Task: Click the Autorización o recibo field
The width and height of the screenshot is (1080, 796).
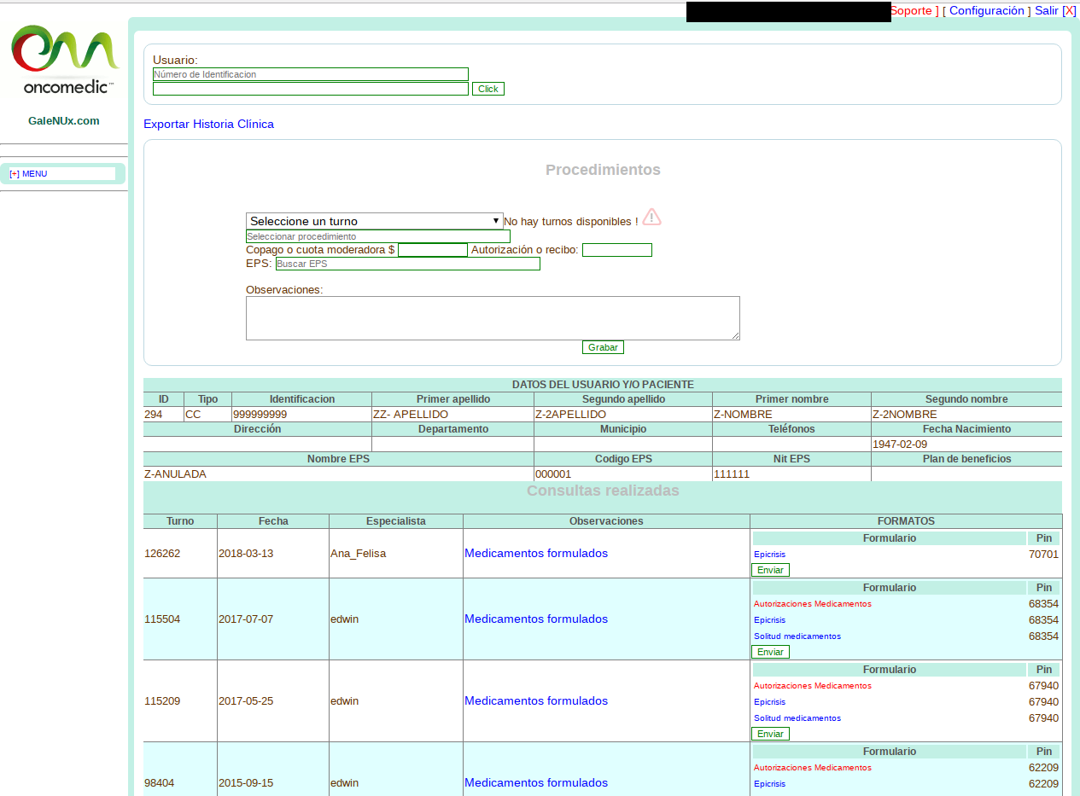Action: [616, 250]
